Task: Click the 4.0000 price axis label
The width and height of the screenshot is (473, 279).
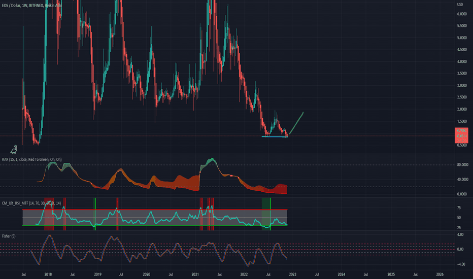Action: pyautogui.click(x=462, y=62)
